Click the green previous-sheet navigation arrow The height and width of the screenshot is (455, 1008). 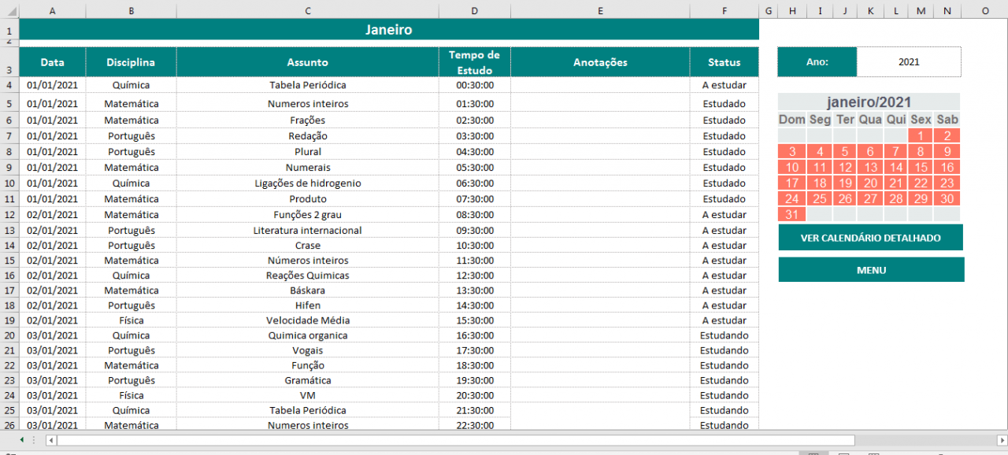coord(22,440)
